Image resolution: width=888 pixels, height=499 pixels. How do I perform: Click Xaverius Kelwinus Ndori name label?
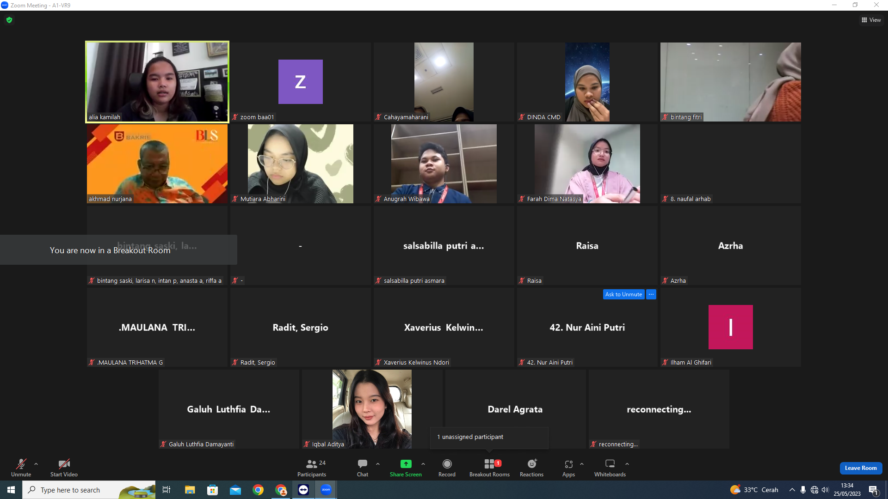(416, 363)
